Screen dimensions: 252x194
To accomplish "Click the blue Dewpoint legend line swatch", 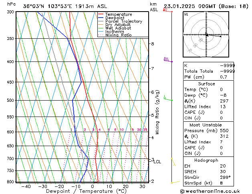I will click(x=101, y=18).
